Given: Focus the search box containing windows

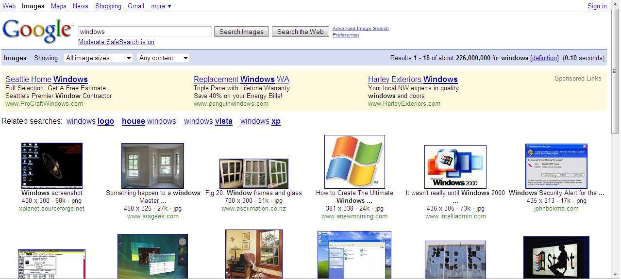Looking at the screenshot, I should coord(145,32).
